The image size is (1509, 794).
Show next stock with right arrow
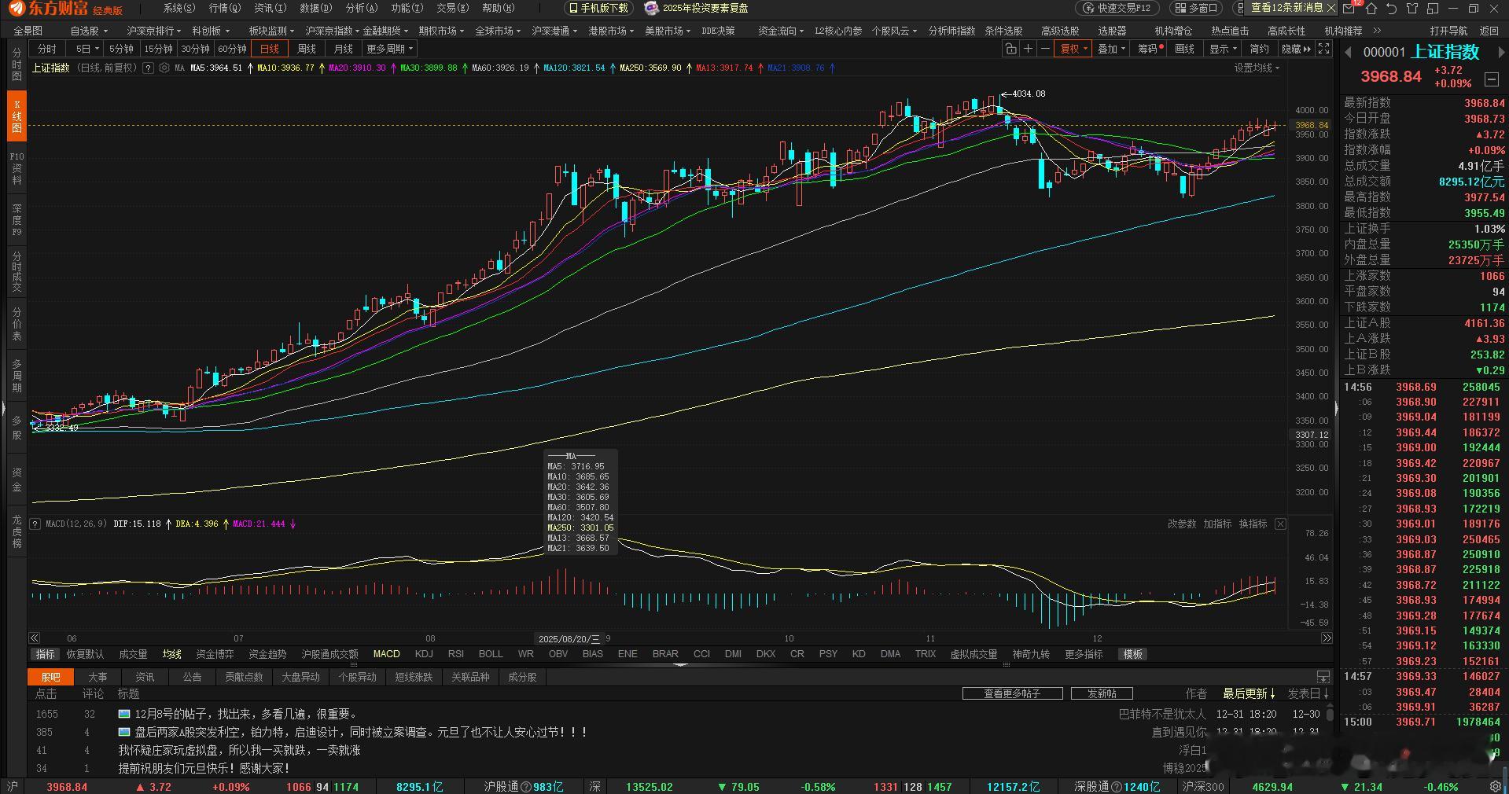coord(1501,53)
